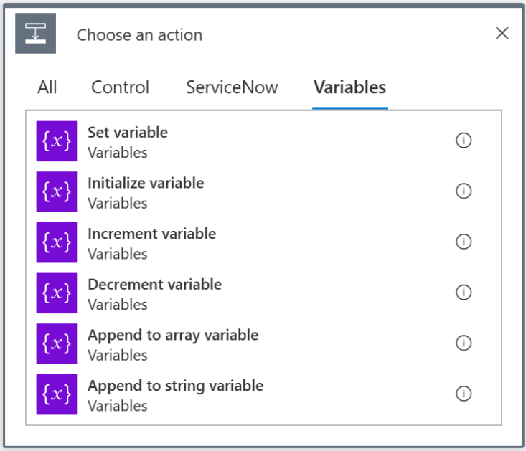Viewport: 526px width, 451px height.
Task: Click the Append to string variable icon
Action: pyautogui.click(x=57, y=394)
